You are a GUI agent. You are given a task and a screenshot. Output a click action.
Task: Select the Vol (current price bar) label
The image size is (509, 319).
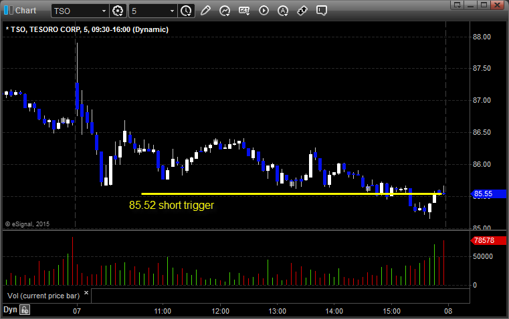point(43,296)
